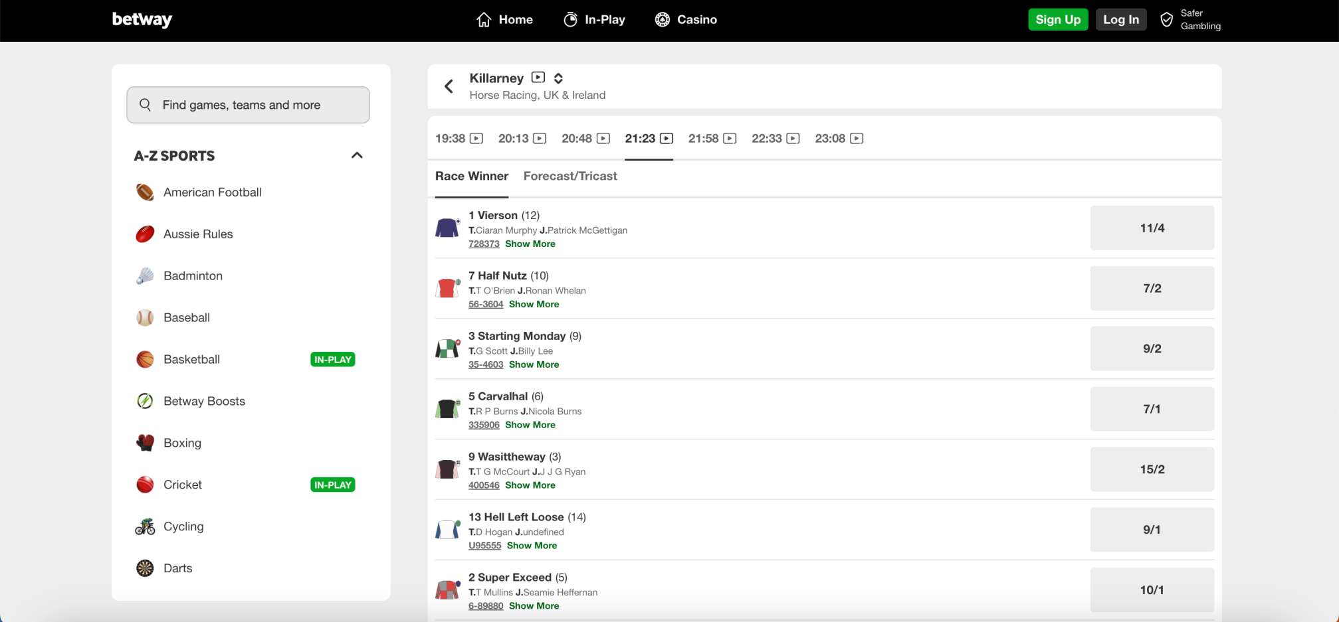The image size is (1339, 622).
Task: Switch to the Forecast/Tricast tab
Action: pos(570,176)
